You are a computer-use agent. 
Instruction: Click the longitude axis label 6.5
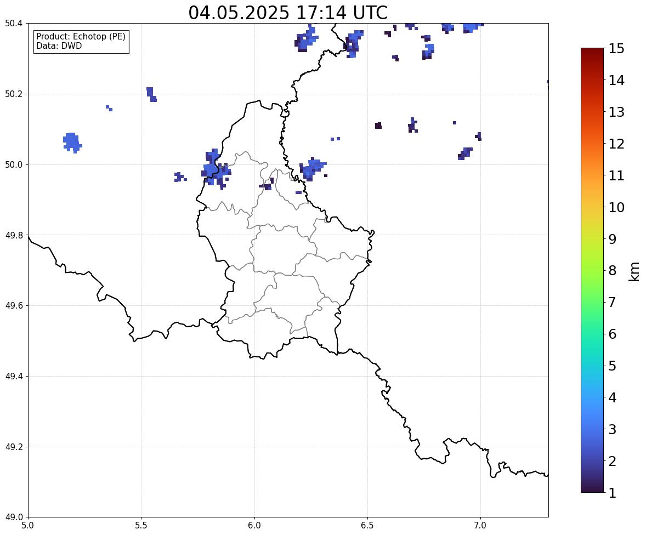tap(367, 526)
